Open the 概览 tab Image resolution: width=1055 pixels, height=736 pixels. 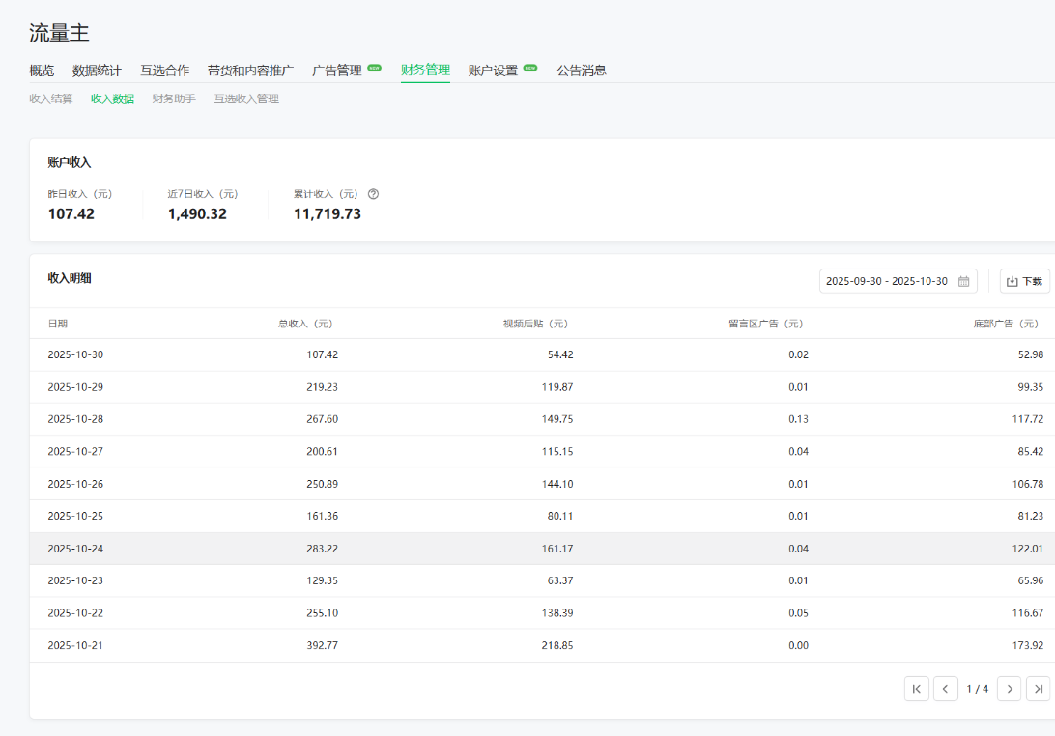pyautogui.click(x=42, y=71)
